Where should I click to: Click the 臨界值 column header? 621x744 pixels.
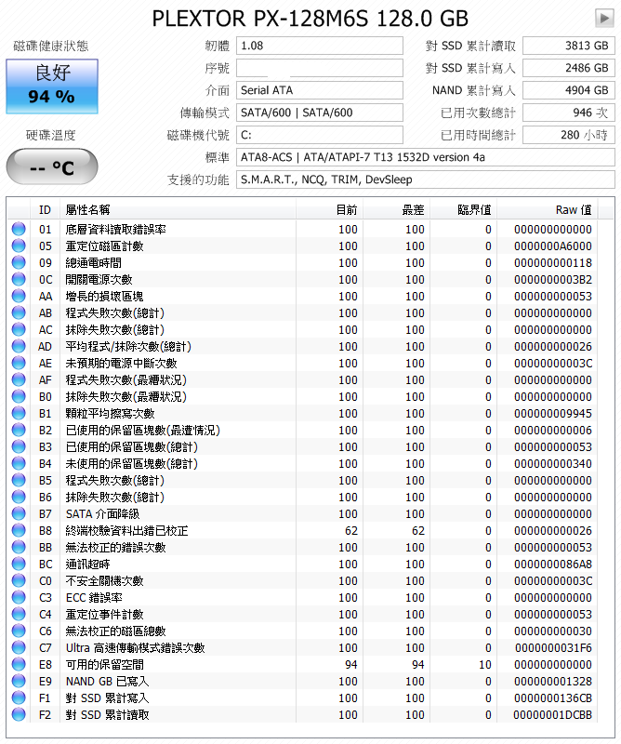(464, 210)
